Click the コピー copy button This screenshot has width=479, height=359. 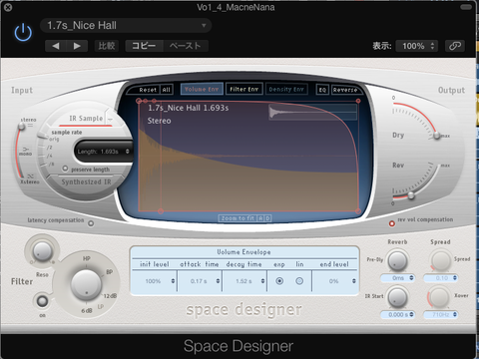tap(144, 46)
